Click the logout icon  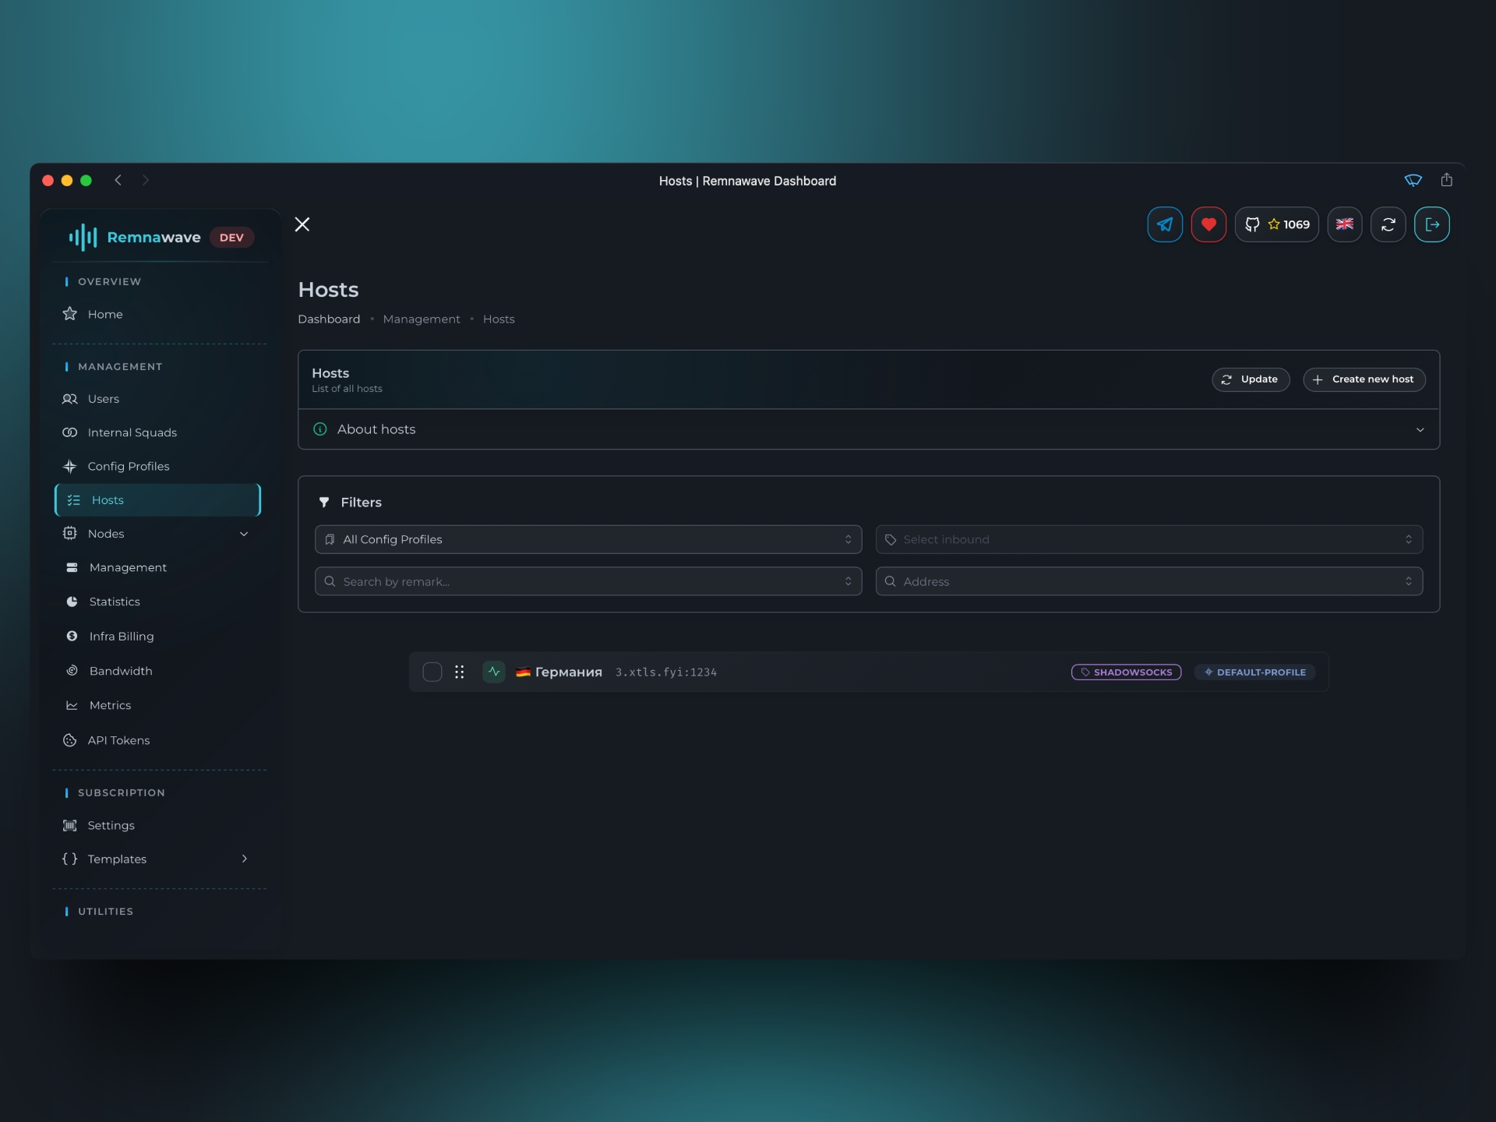(x=1431, y=224)
